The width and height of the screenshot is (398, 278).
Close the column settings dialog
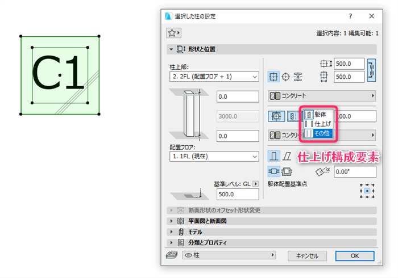click(x=372, y=16)
